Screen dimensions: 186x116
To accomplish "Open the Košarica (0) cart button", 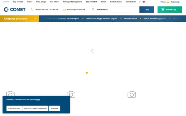I will point(170,10).
